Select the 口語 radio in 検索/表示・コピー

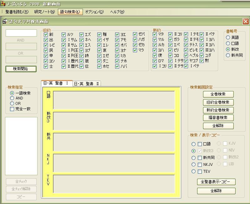193,144
